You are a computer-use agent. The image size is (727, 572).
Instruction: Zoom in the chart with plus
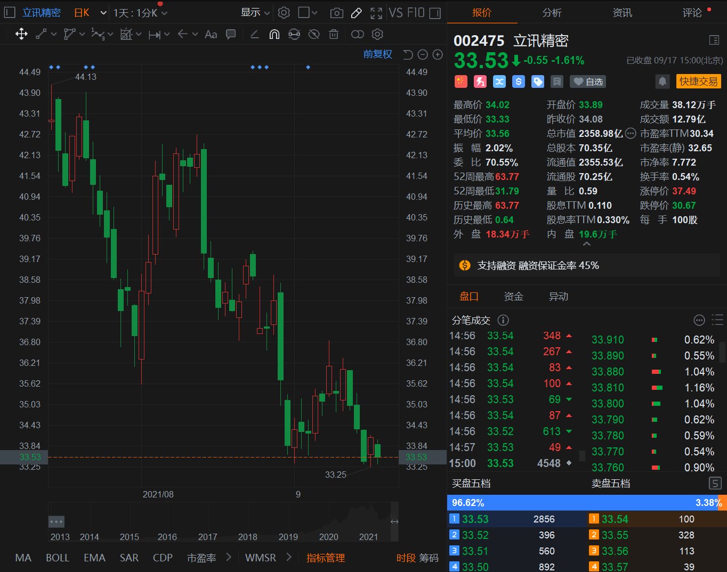(438, 54)
